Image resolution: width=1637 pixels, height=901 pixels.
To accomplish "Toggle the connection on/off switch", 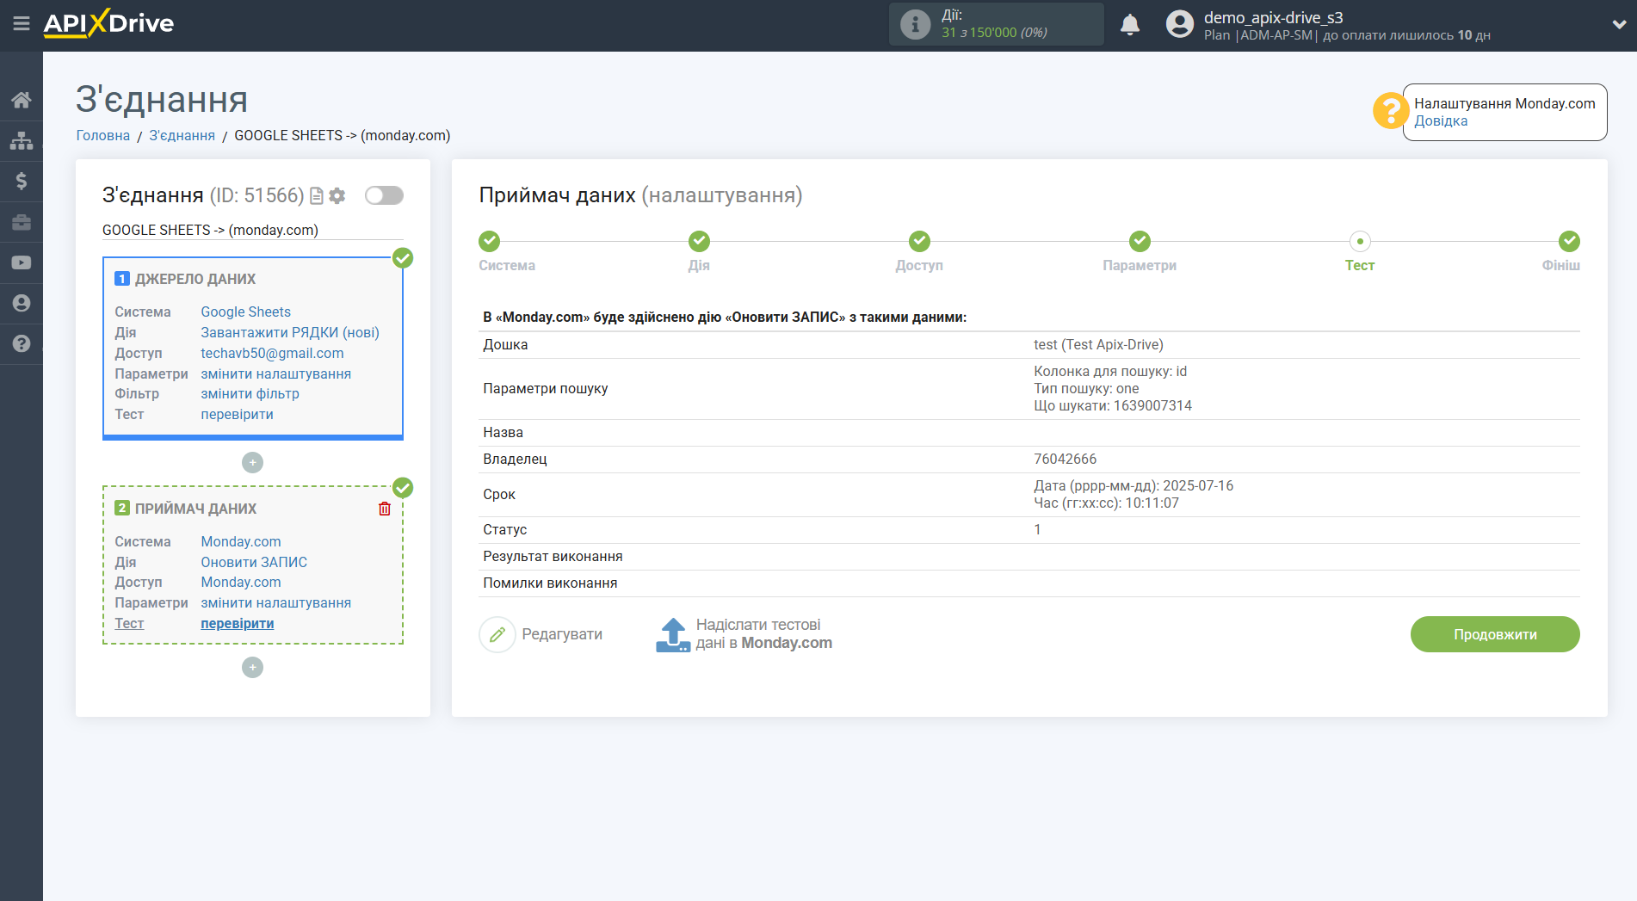I will [x=384, y=195].
